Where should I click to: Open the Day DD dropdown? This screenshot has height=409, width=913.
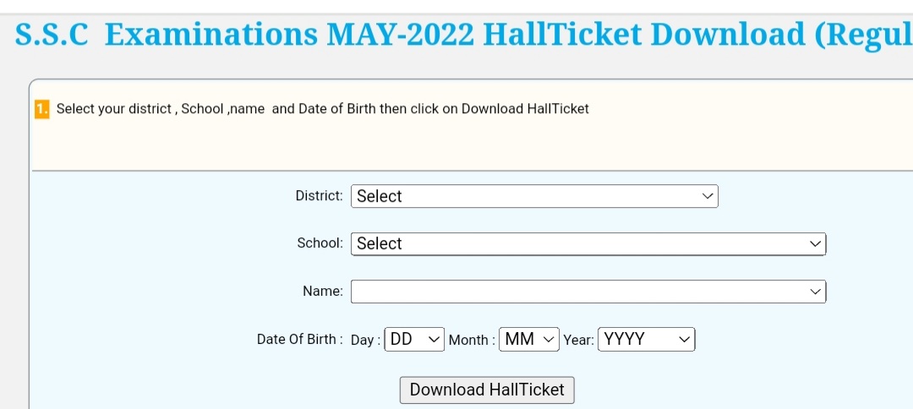pos(414,340)
